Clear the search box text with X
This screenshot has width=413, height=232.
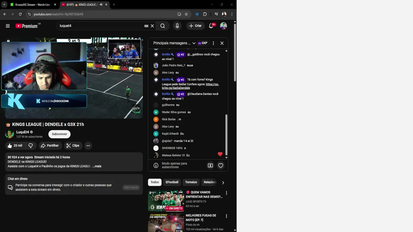point(152,26)
